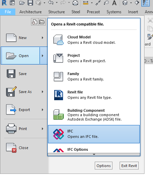Expand the Export submenu arrow
The height and width of the screenshot is (180, 153).
coord(43,110)
